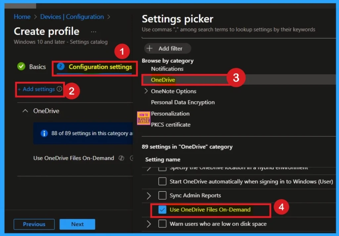Viewport: 339px width, 236px height.
Task: Click the HowToManageDevices logo badge
Action: coord(143,118)
